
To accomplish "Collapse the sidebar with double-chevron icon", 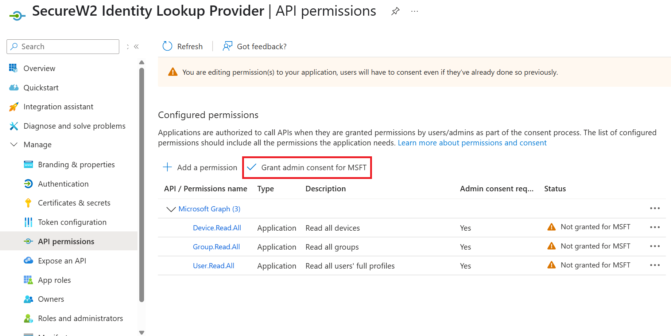I will click(136, 47).
